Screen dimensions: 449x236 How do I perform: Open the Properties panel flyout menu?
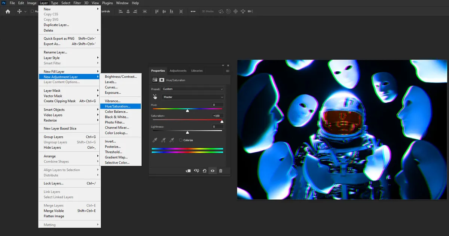pos(227,71)
